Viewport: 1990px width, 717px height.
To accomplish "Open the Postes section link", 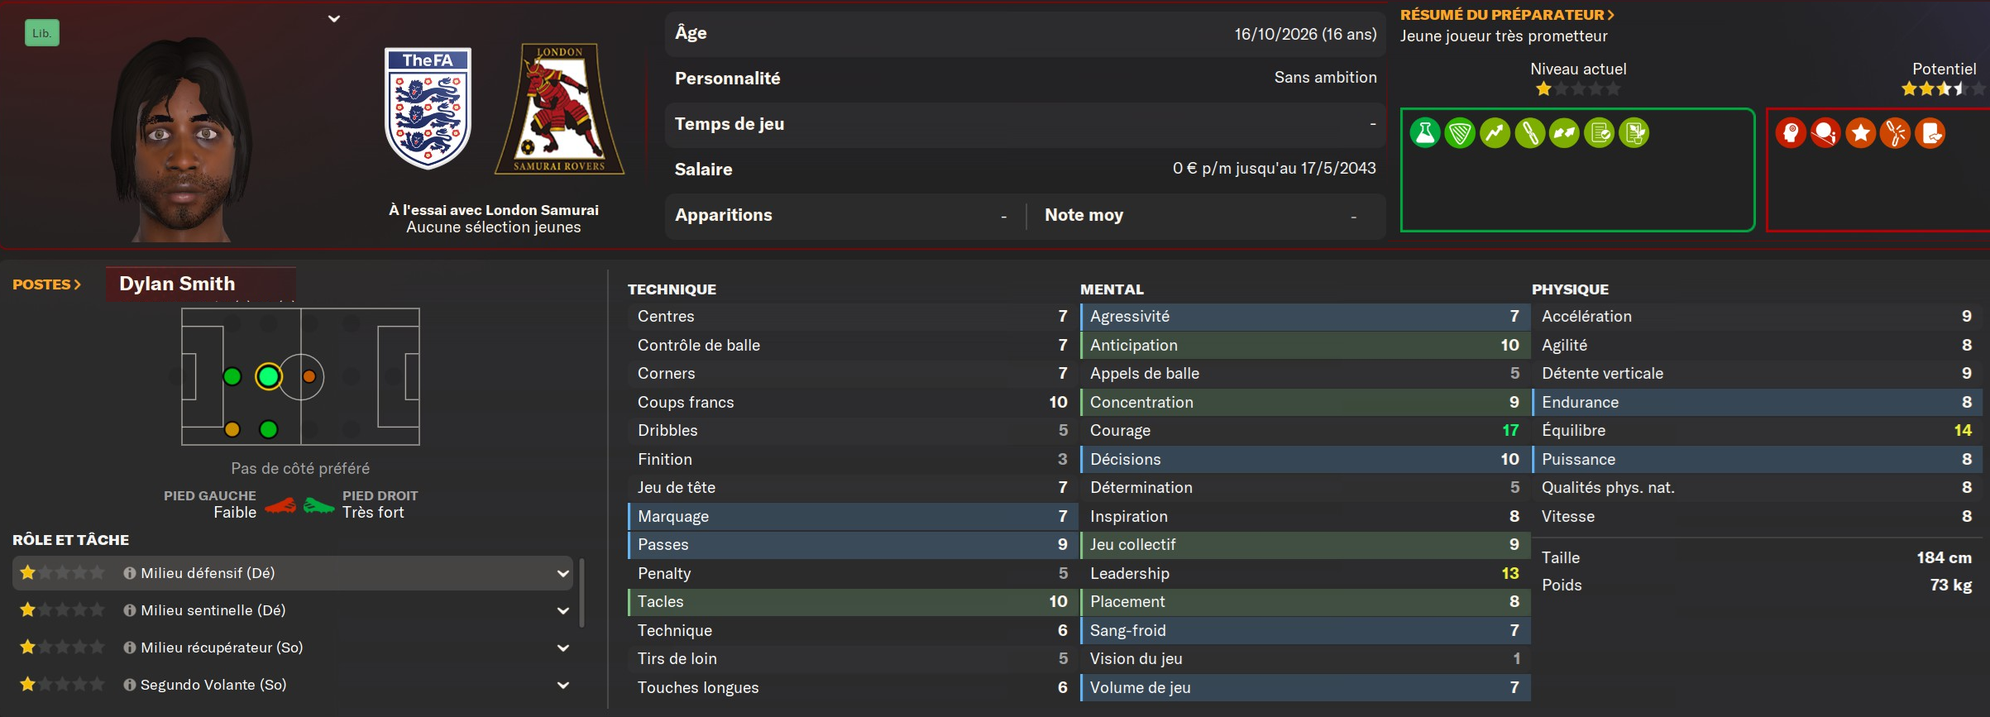I will click(47, 284).
